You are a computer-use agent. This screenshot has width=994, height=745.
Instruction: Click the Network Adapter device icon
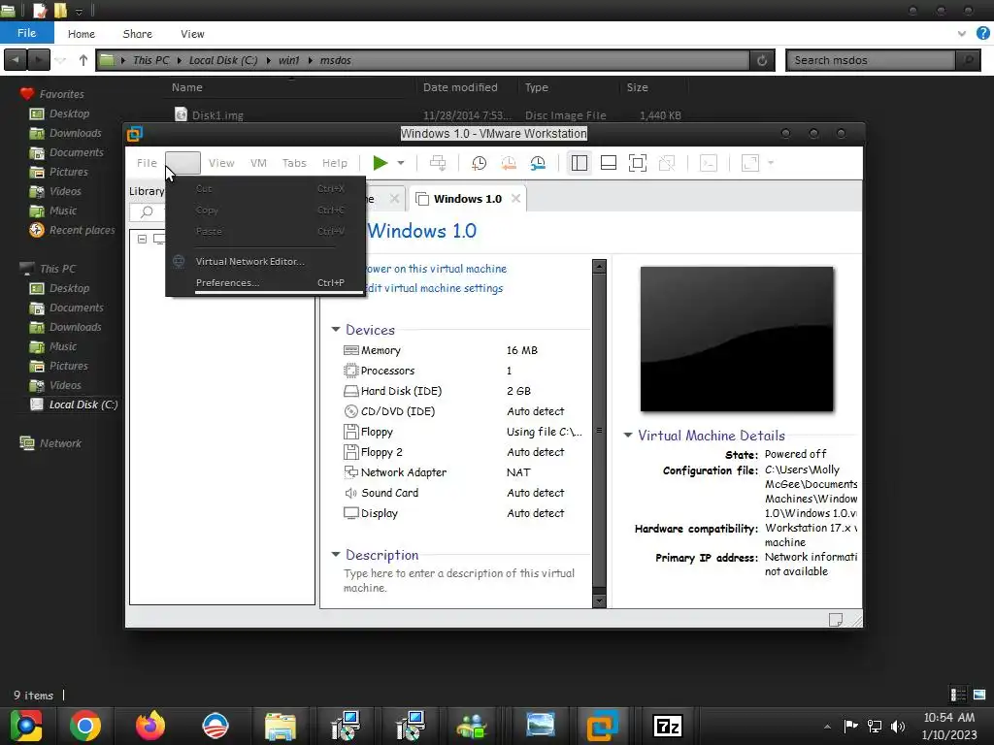pos(350,472)
